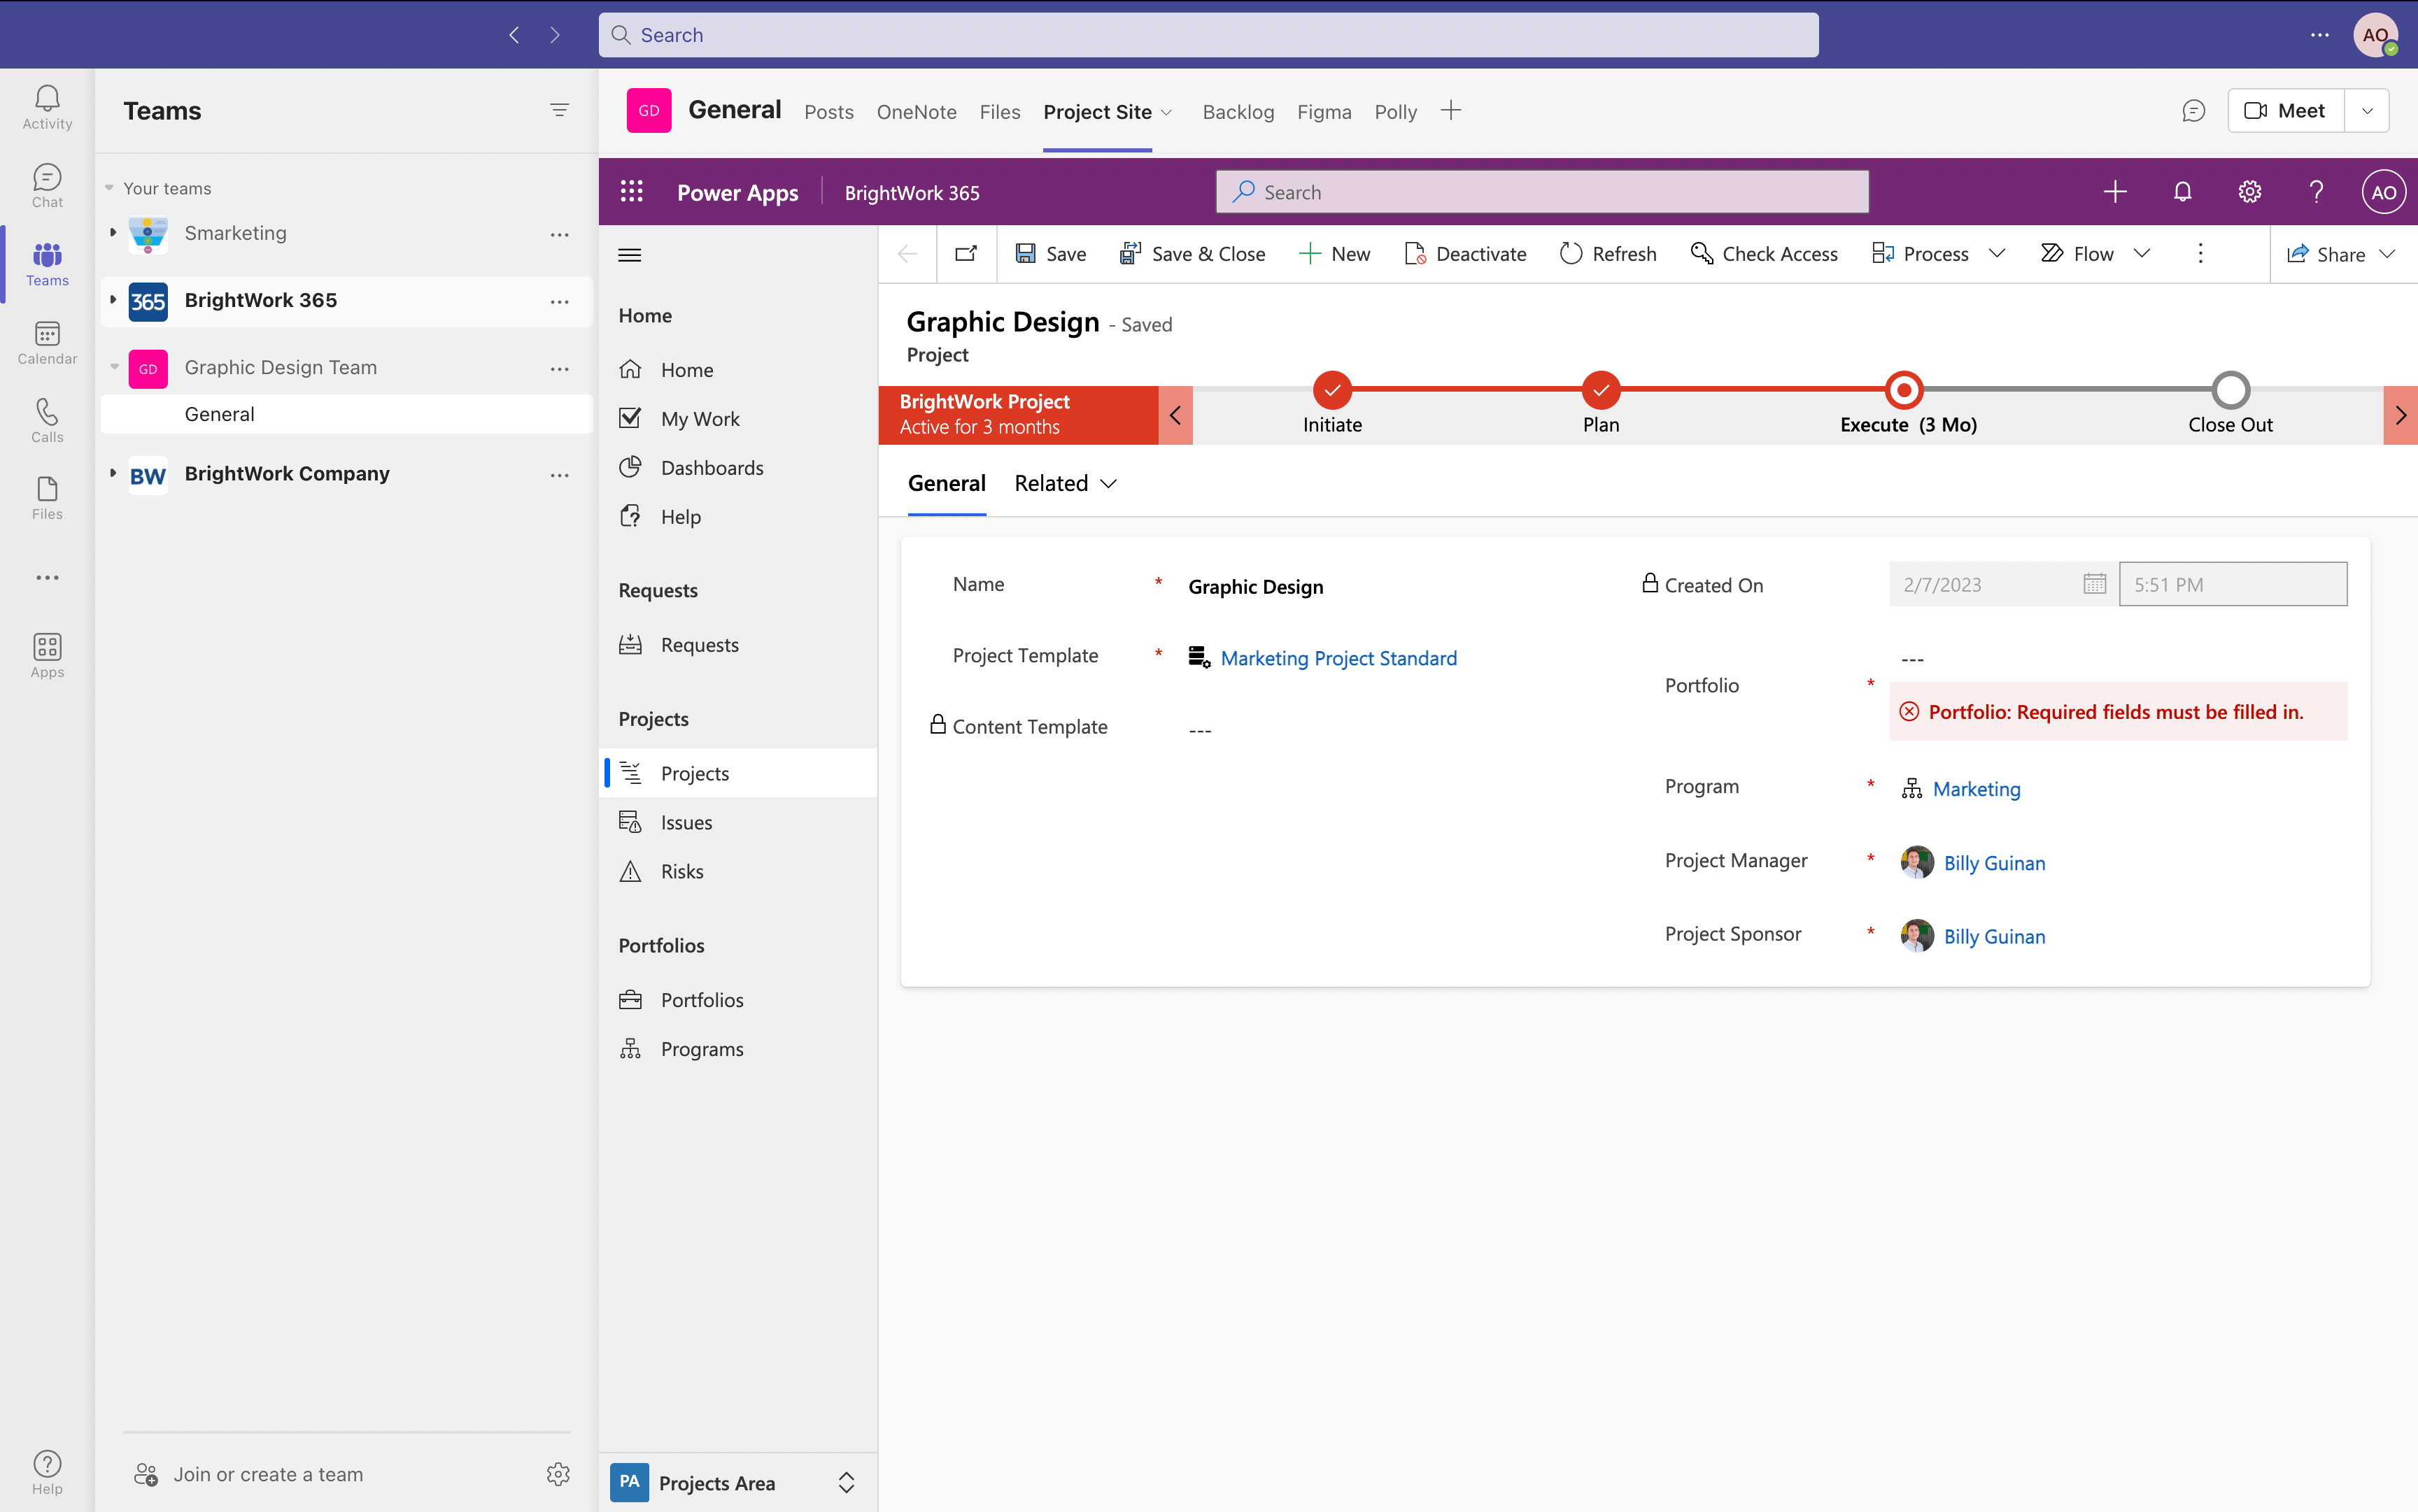The height and width of the screenshot is (1512, 2418).
Task: Open the Process dropdown arrow
Action: pos(1997,254)
